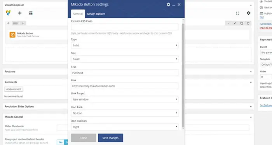Expand the Revolution Slider Options arrow
Image resolution: width=272 pixels, height=145 pixels.
click(x=251, y=107)
